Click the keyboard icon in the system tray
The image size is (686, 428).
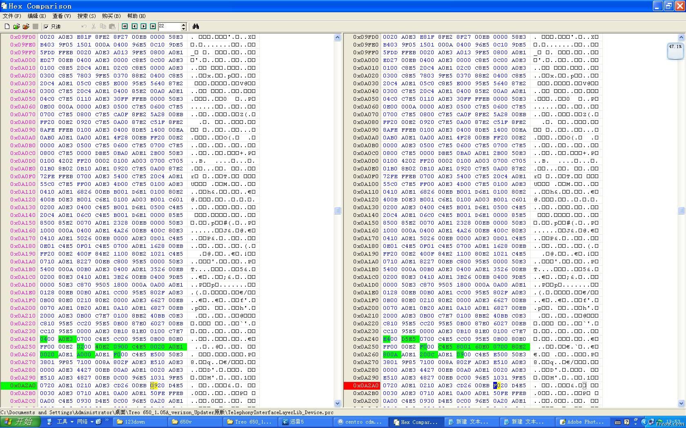point(618,422)
